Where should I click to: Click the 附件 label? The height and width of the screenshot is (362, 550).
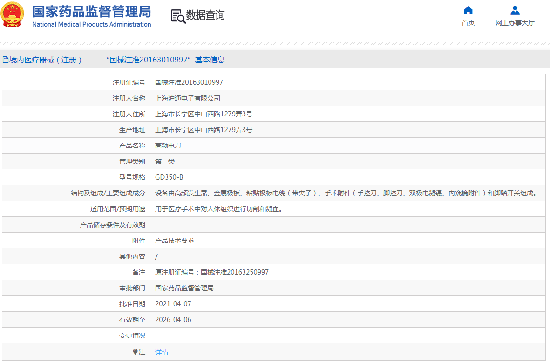139,241
